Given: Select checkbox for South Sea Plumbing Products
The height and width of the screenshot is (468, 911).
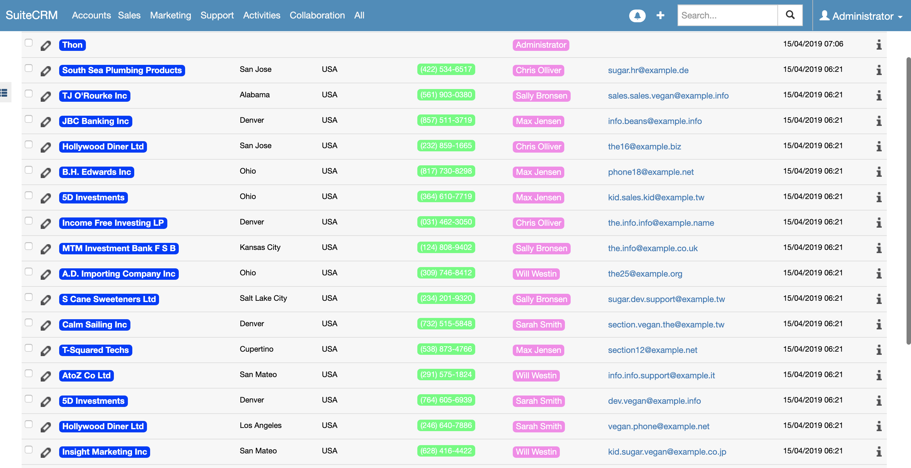Looking at the screenshot, I should pyautogui.click(x=29, y=68).
